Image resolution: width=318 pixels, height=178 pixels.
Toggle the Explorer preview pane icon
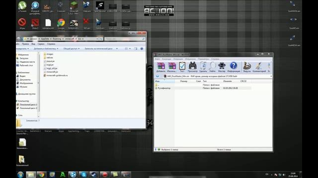tap(136, 48)
